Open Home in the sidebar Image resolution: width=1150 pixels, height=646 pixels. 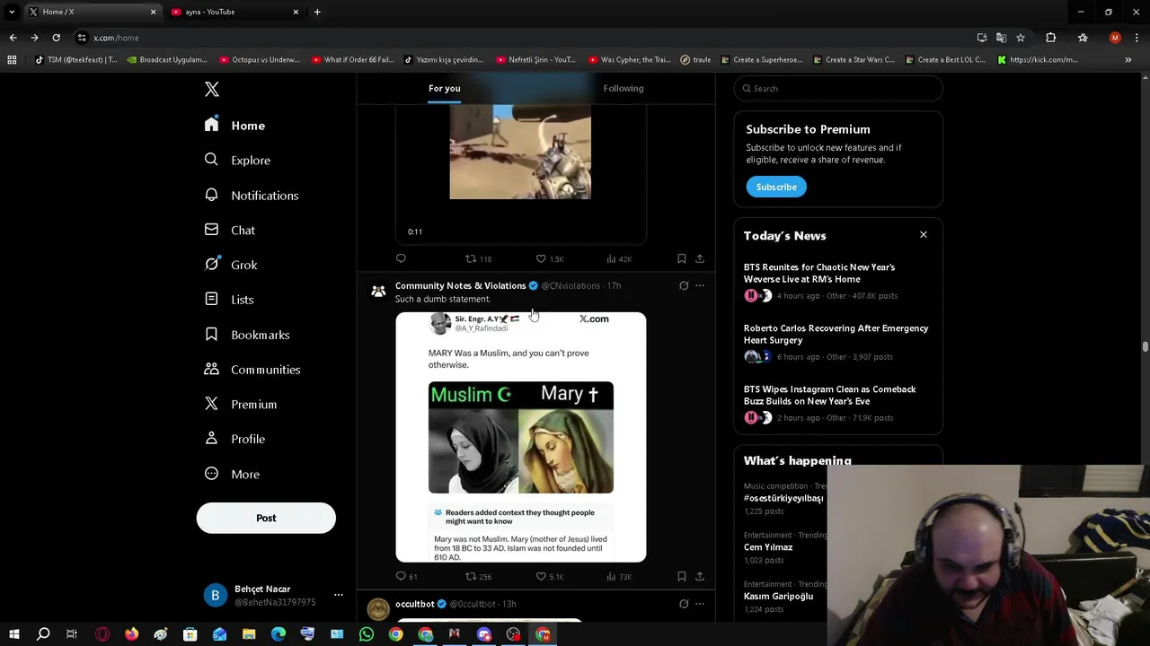[x=234, y=126]
